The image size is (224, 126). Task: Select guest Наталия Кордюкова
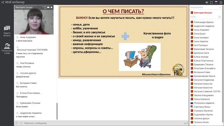pos(204,80)
